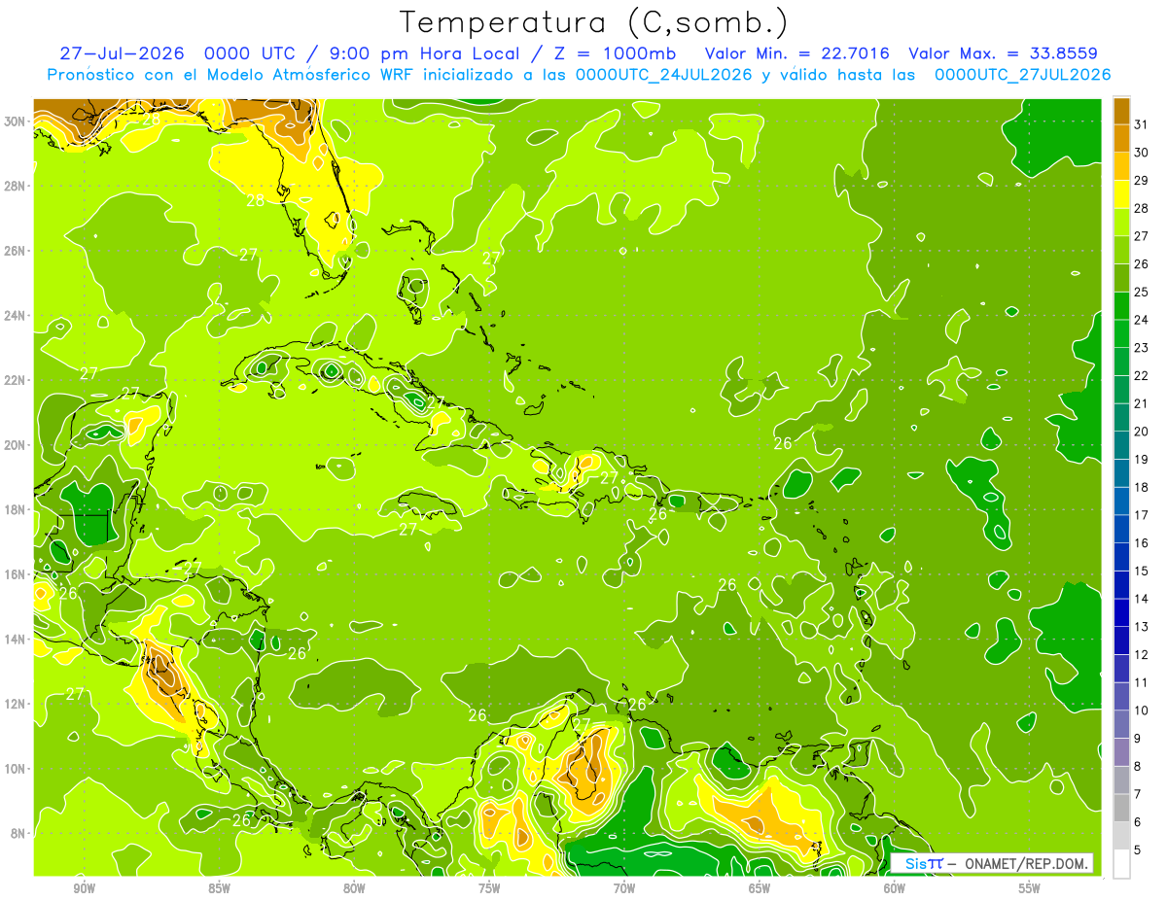
Task: Click the 14N latitude label
Action: coord(14,639)
